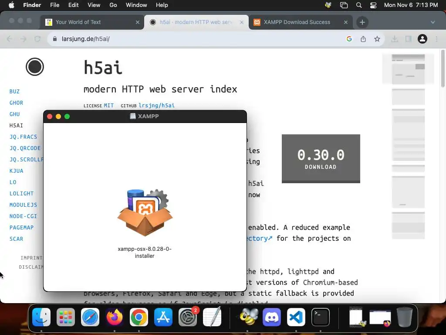This screenshot has width=446, height=335.
Task: Open the Chrome three-dot menu
Action: coord(436,39)
